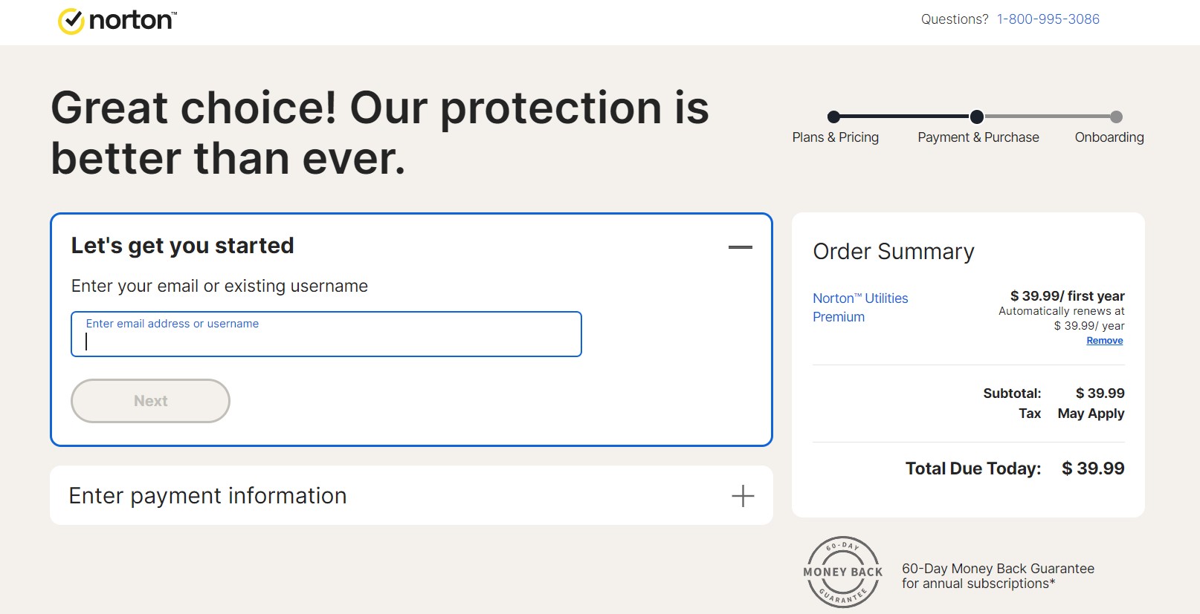Call the 1-800-995-3086 phone link
Viewport: 1200px width, 614px height.
[x=1048, y=19]
